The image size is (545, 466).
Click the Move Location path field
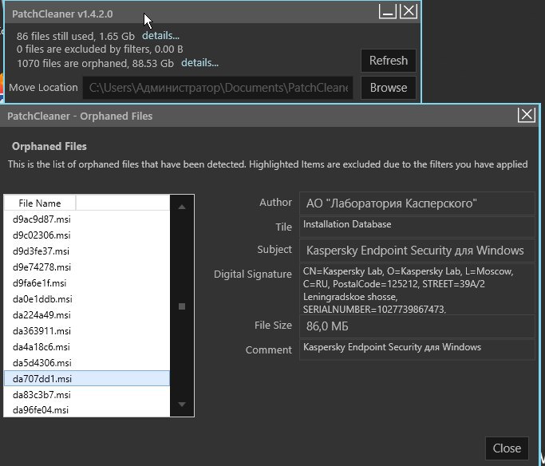(218, 88)
